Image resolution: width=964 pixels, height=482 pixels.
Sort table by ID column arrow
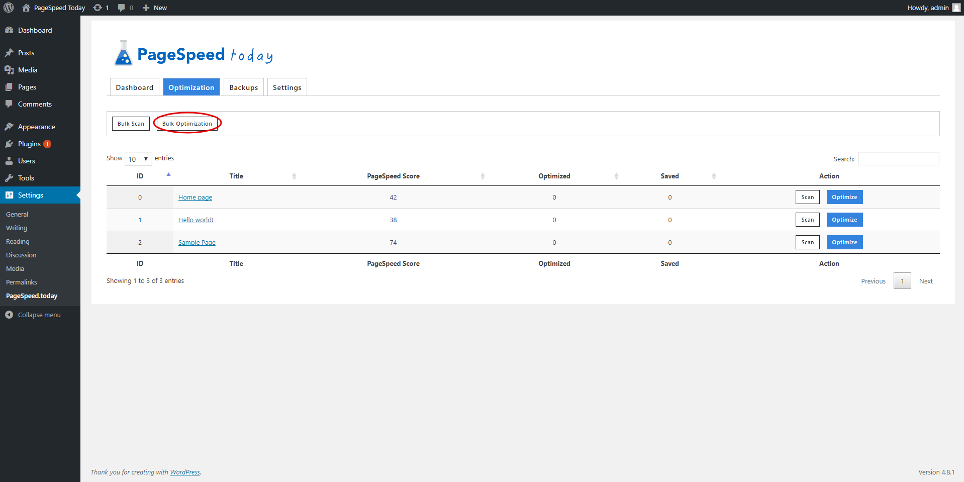point(168,174)
